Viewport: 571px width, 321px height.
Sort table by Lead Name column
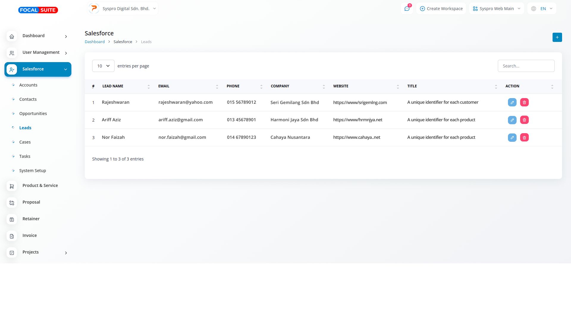click(x=113, y=86)
